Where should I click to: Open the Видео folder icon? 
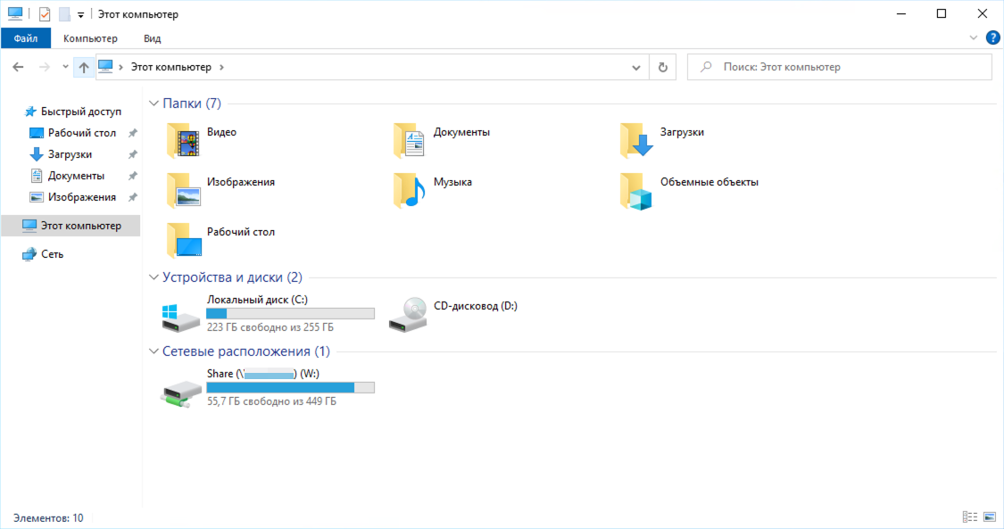click(185, 140)
